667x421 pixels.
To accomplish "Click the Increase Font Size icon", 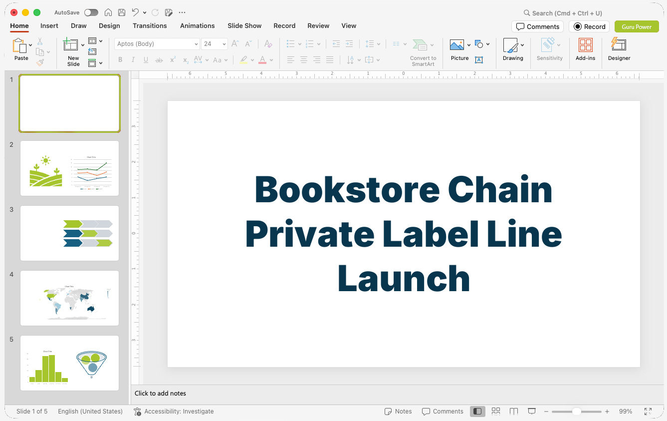I will point(235,44).
